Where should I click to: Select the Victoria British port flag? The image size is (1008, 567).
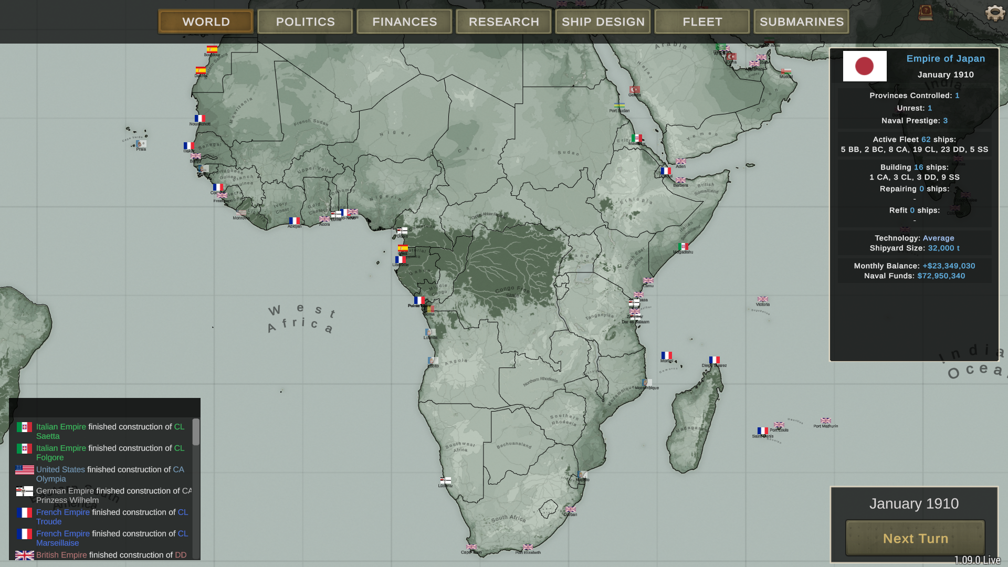coord(763,299)
